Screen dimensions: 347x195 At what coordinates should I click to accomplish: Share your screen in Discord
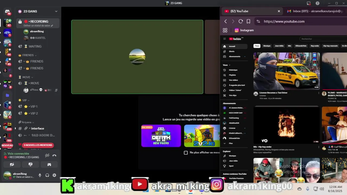31,164
